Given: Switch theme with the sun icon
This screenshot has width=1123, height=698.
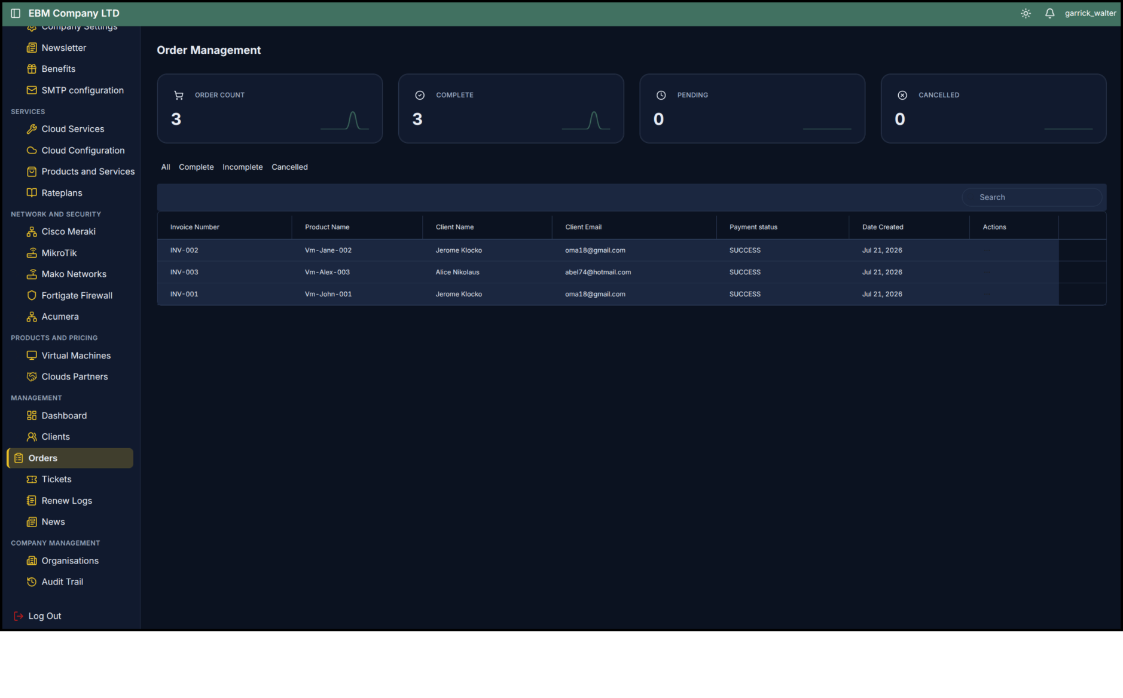Looking at the screenshot, I should pos(1026,13).
